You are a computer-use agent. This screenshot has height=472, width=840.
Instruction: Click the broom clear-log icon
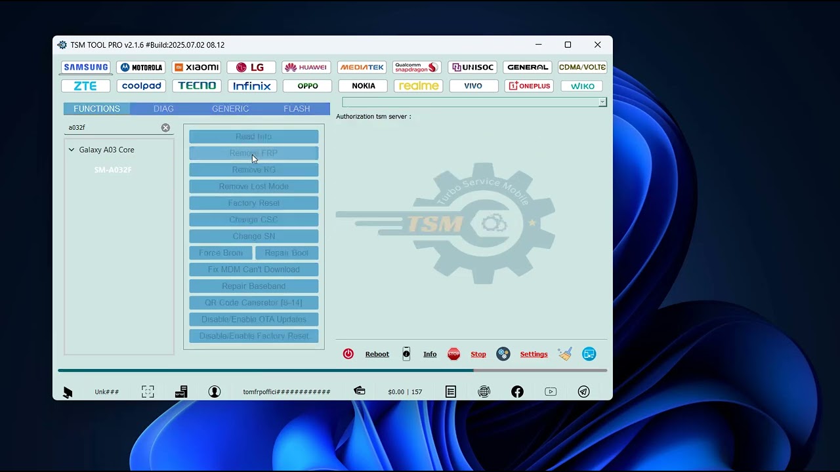click(x=565, y=354)
